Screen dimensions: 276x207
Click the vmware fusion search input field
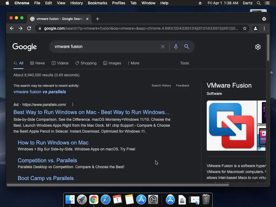coord(106,47)
